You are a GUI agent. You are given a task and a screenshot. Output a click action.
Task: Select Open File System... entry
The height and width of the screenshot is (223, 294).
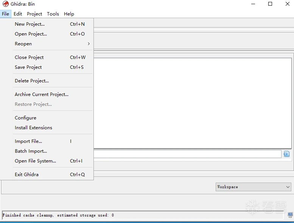point(35,161)
